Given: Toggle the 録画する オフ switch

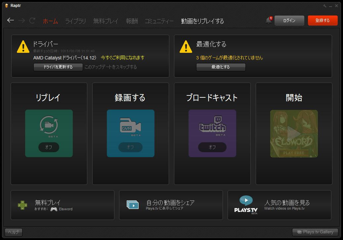Looking at the screenshot, I should click(130, 147).
